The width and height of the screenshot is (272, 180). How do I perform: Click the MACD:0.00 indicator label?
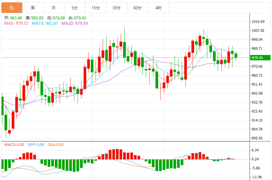pos(14,145)
